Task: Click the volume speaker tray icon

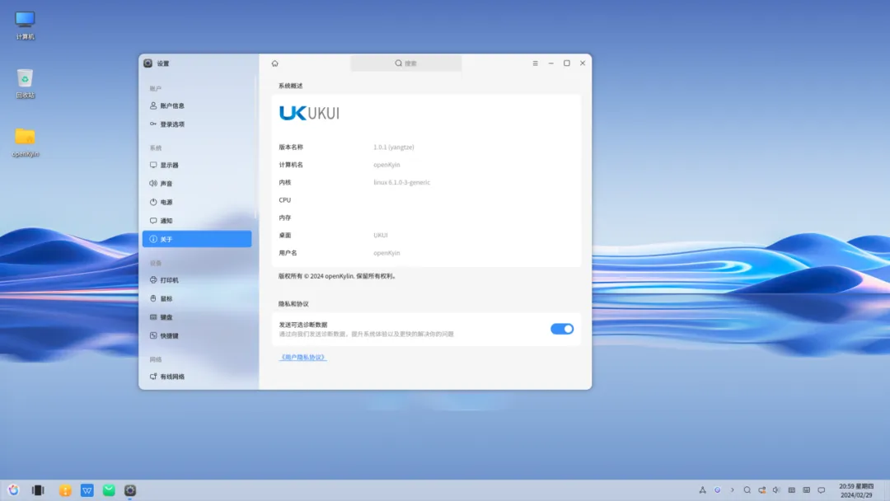Action: pyautogui.click(x=776, y=490)
